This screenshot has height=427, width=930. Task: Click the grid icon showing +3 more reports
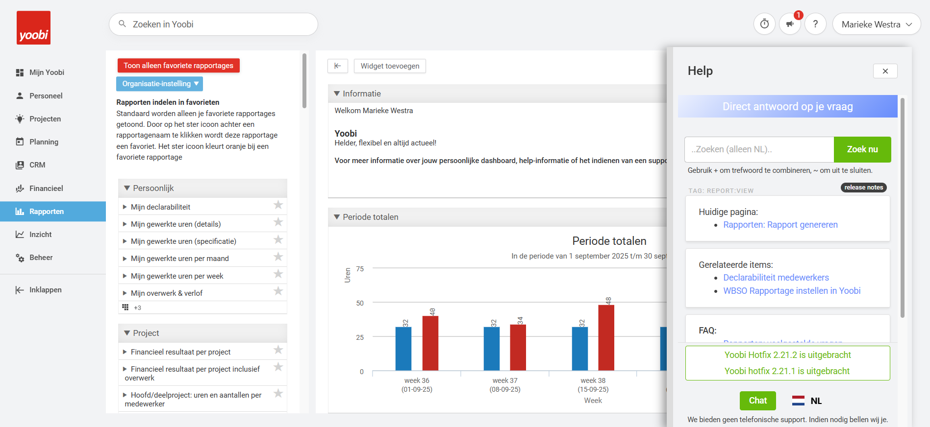coord(126,308)
